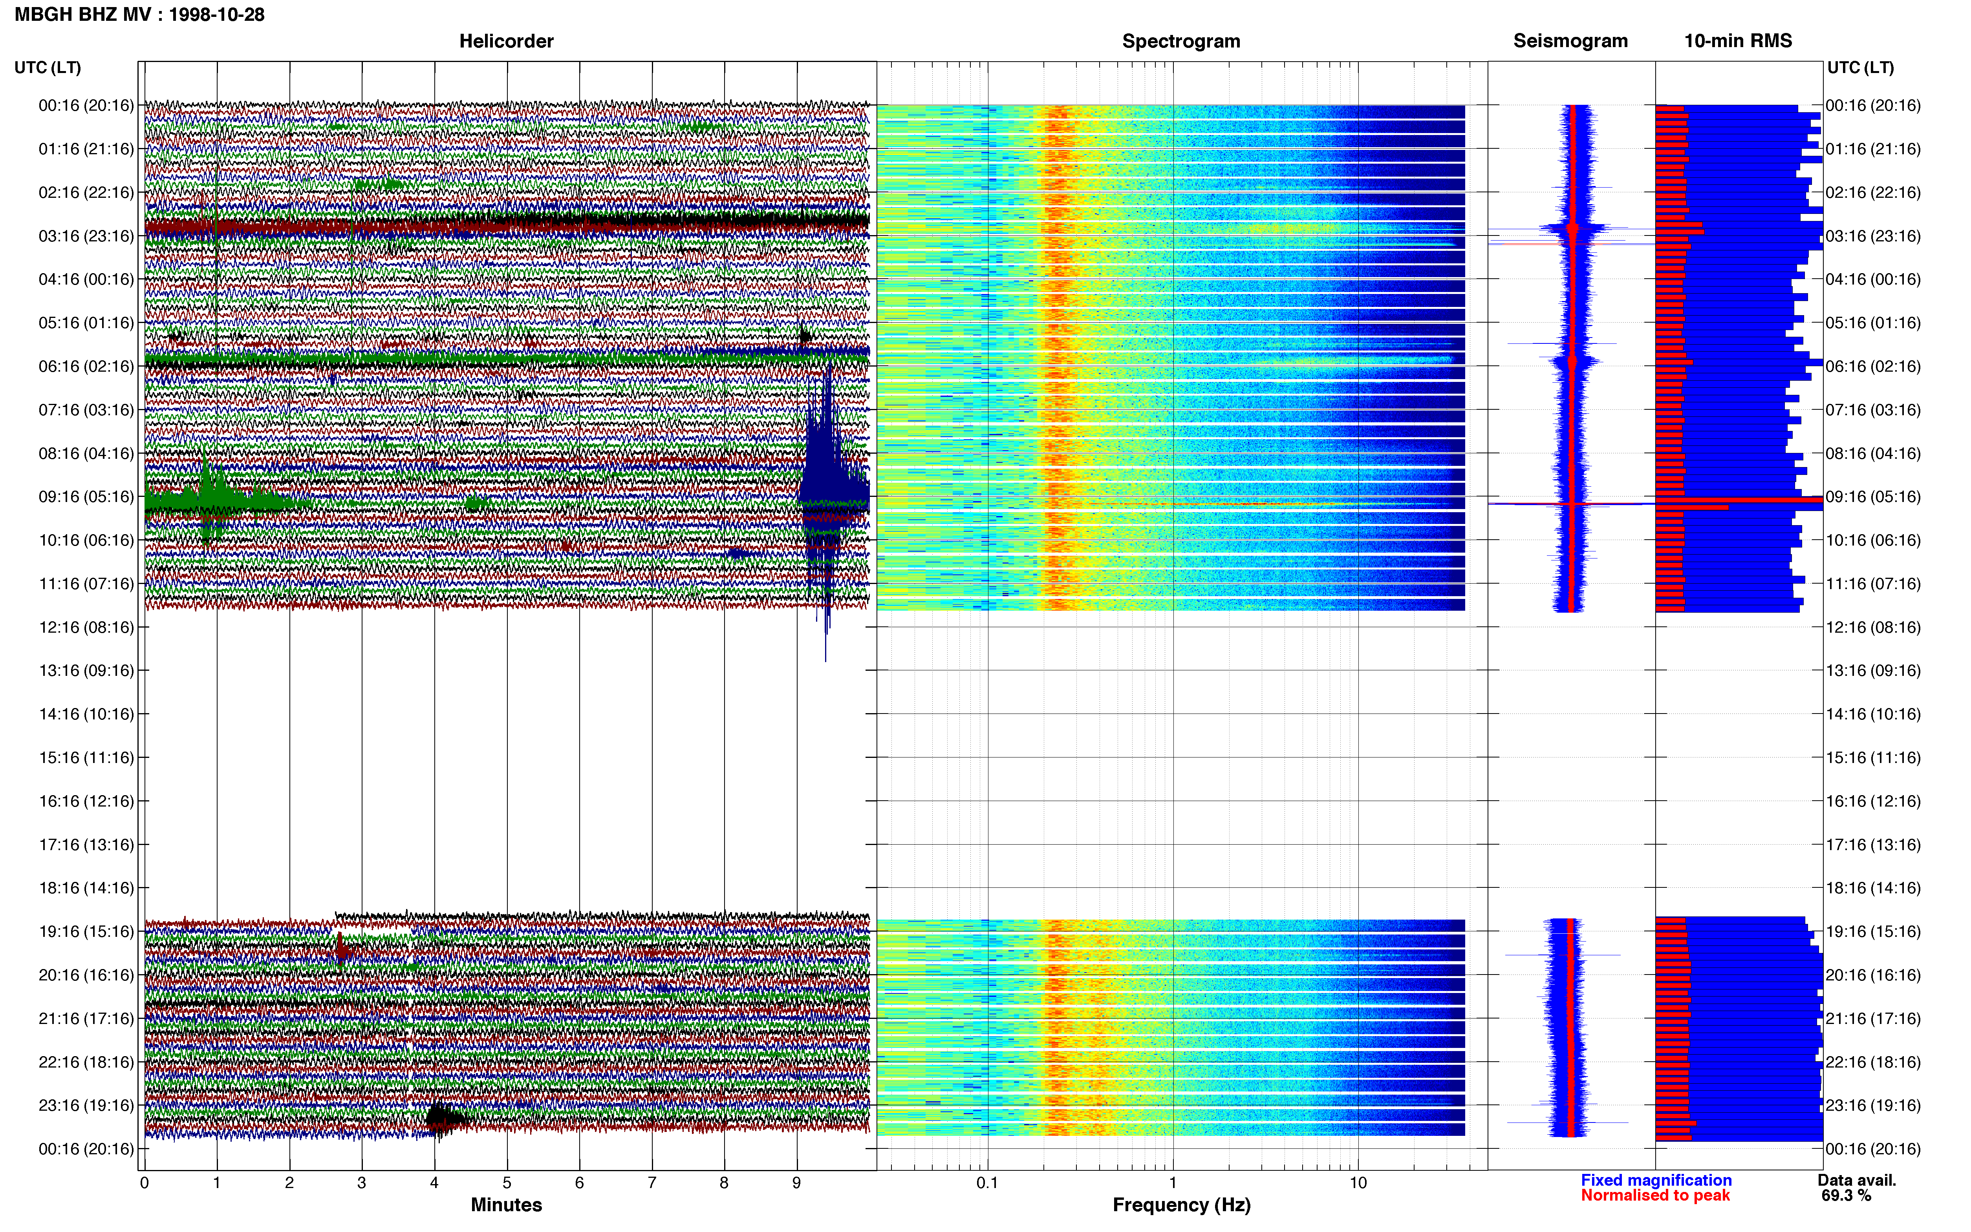Click the left time label '03:16 (23:16)'

pyautogui.click(x=86, y=236)
